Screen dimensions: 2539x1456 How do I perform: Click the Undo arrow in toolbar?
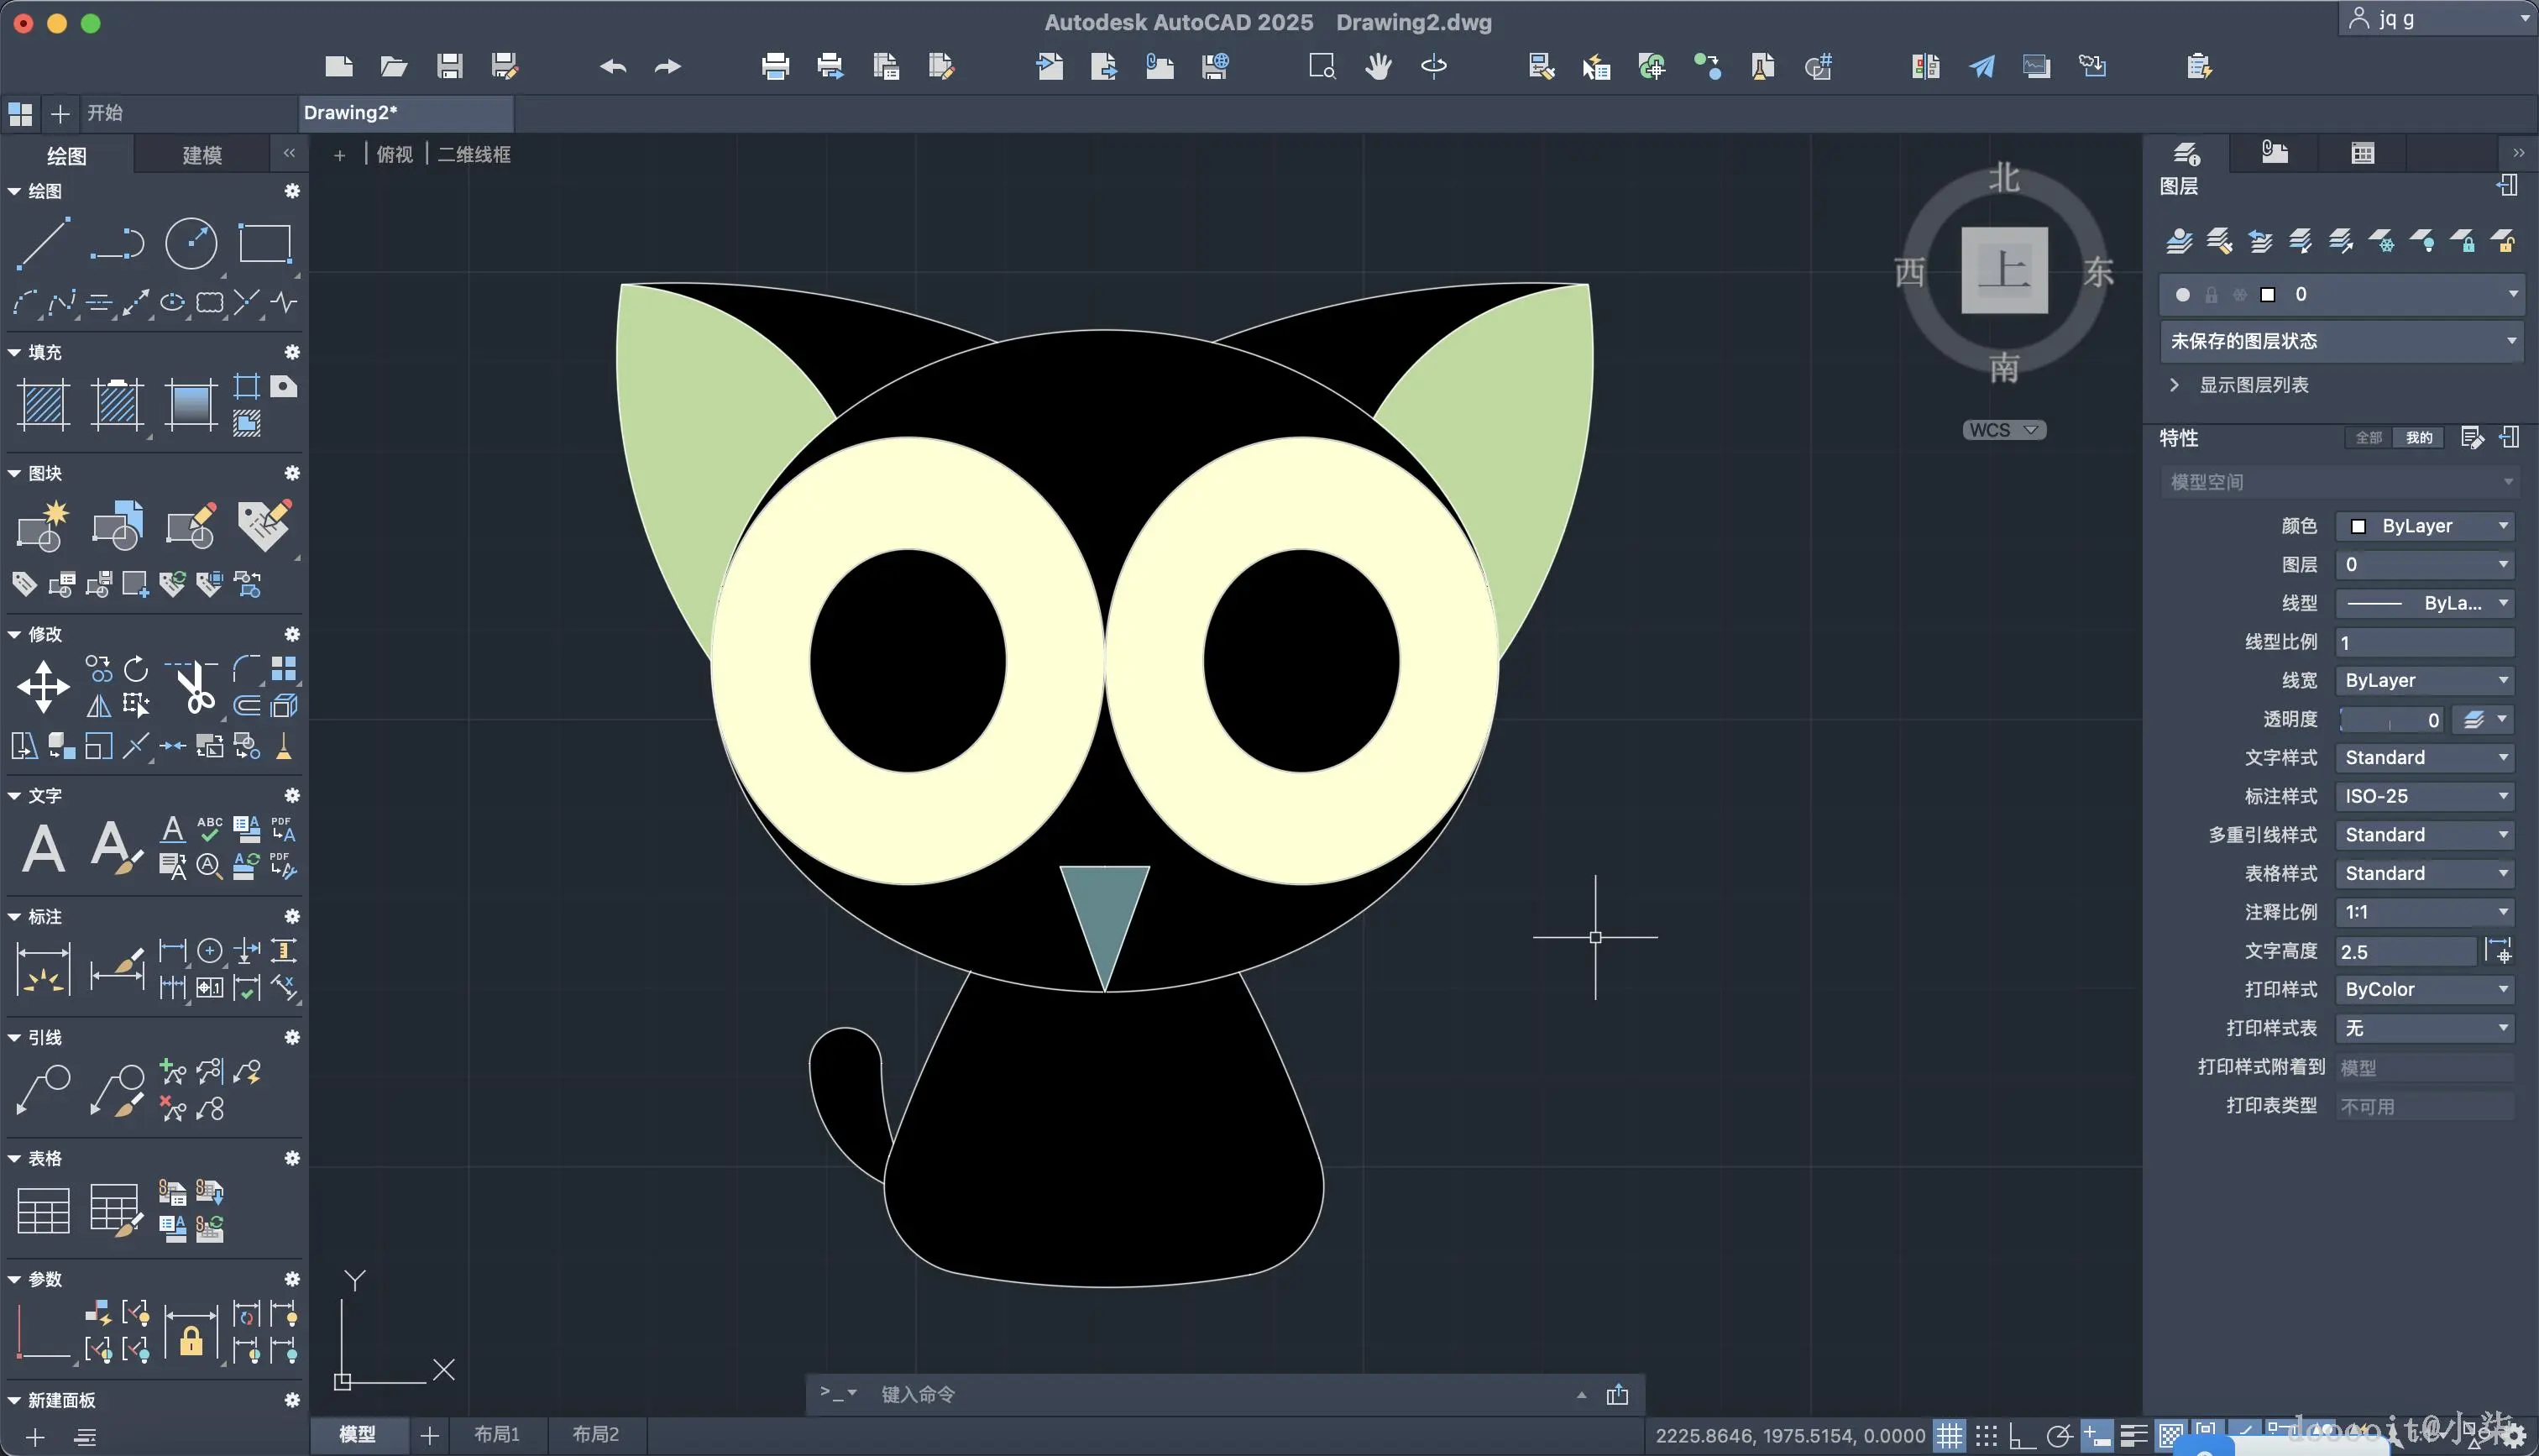tap(613, 67)
